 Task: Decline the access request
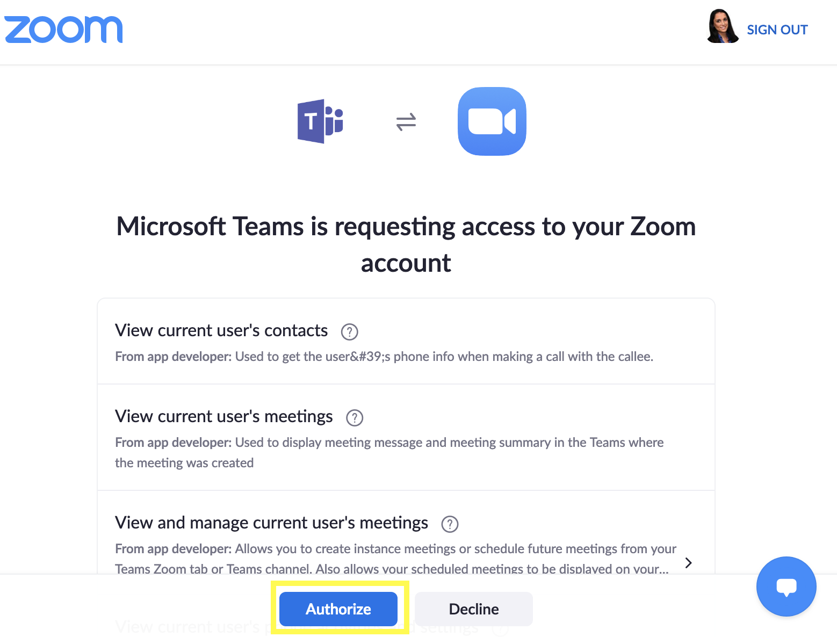pos(474,609)
